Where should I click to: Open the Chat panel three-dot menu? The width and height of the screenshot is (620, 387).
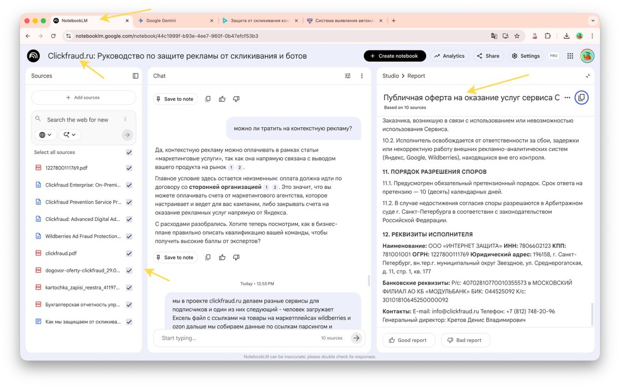click(362, 76)
